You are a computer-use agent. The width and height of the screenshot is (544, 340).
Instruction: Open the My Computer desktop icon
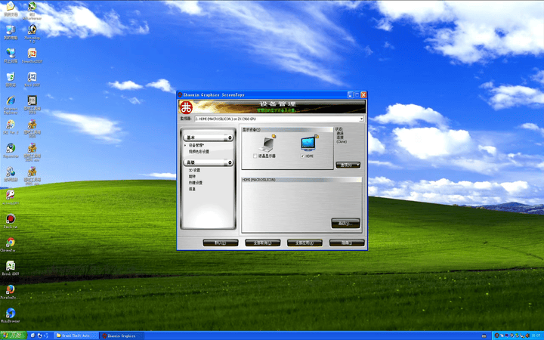11,32
